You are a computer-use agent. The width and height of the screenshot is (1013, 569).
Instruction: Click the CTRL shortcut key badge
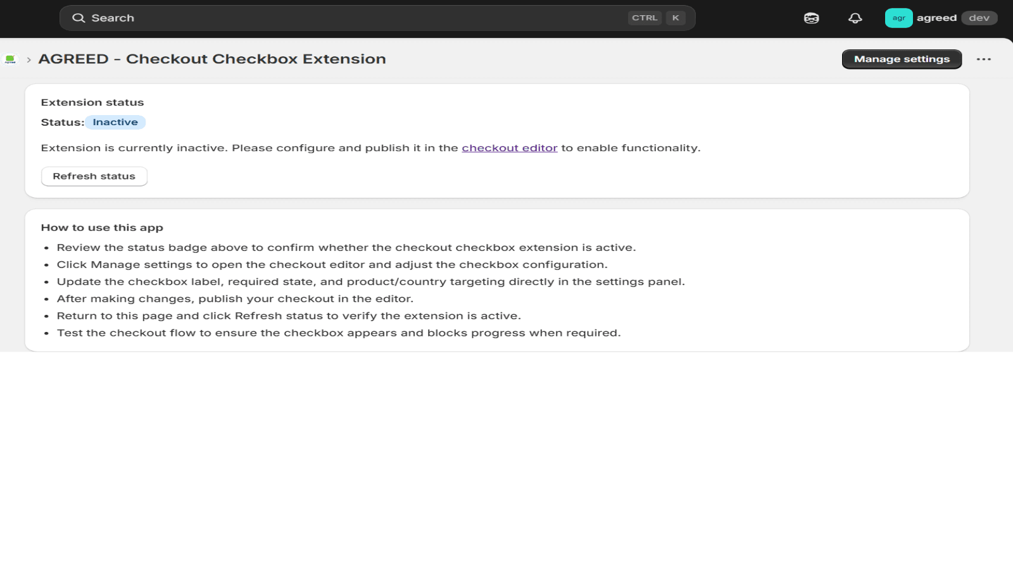pyautogui.click(x=645, y=18)
